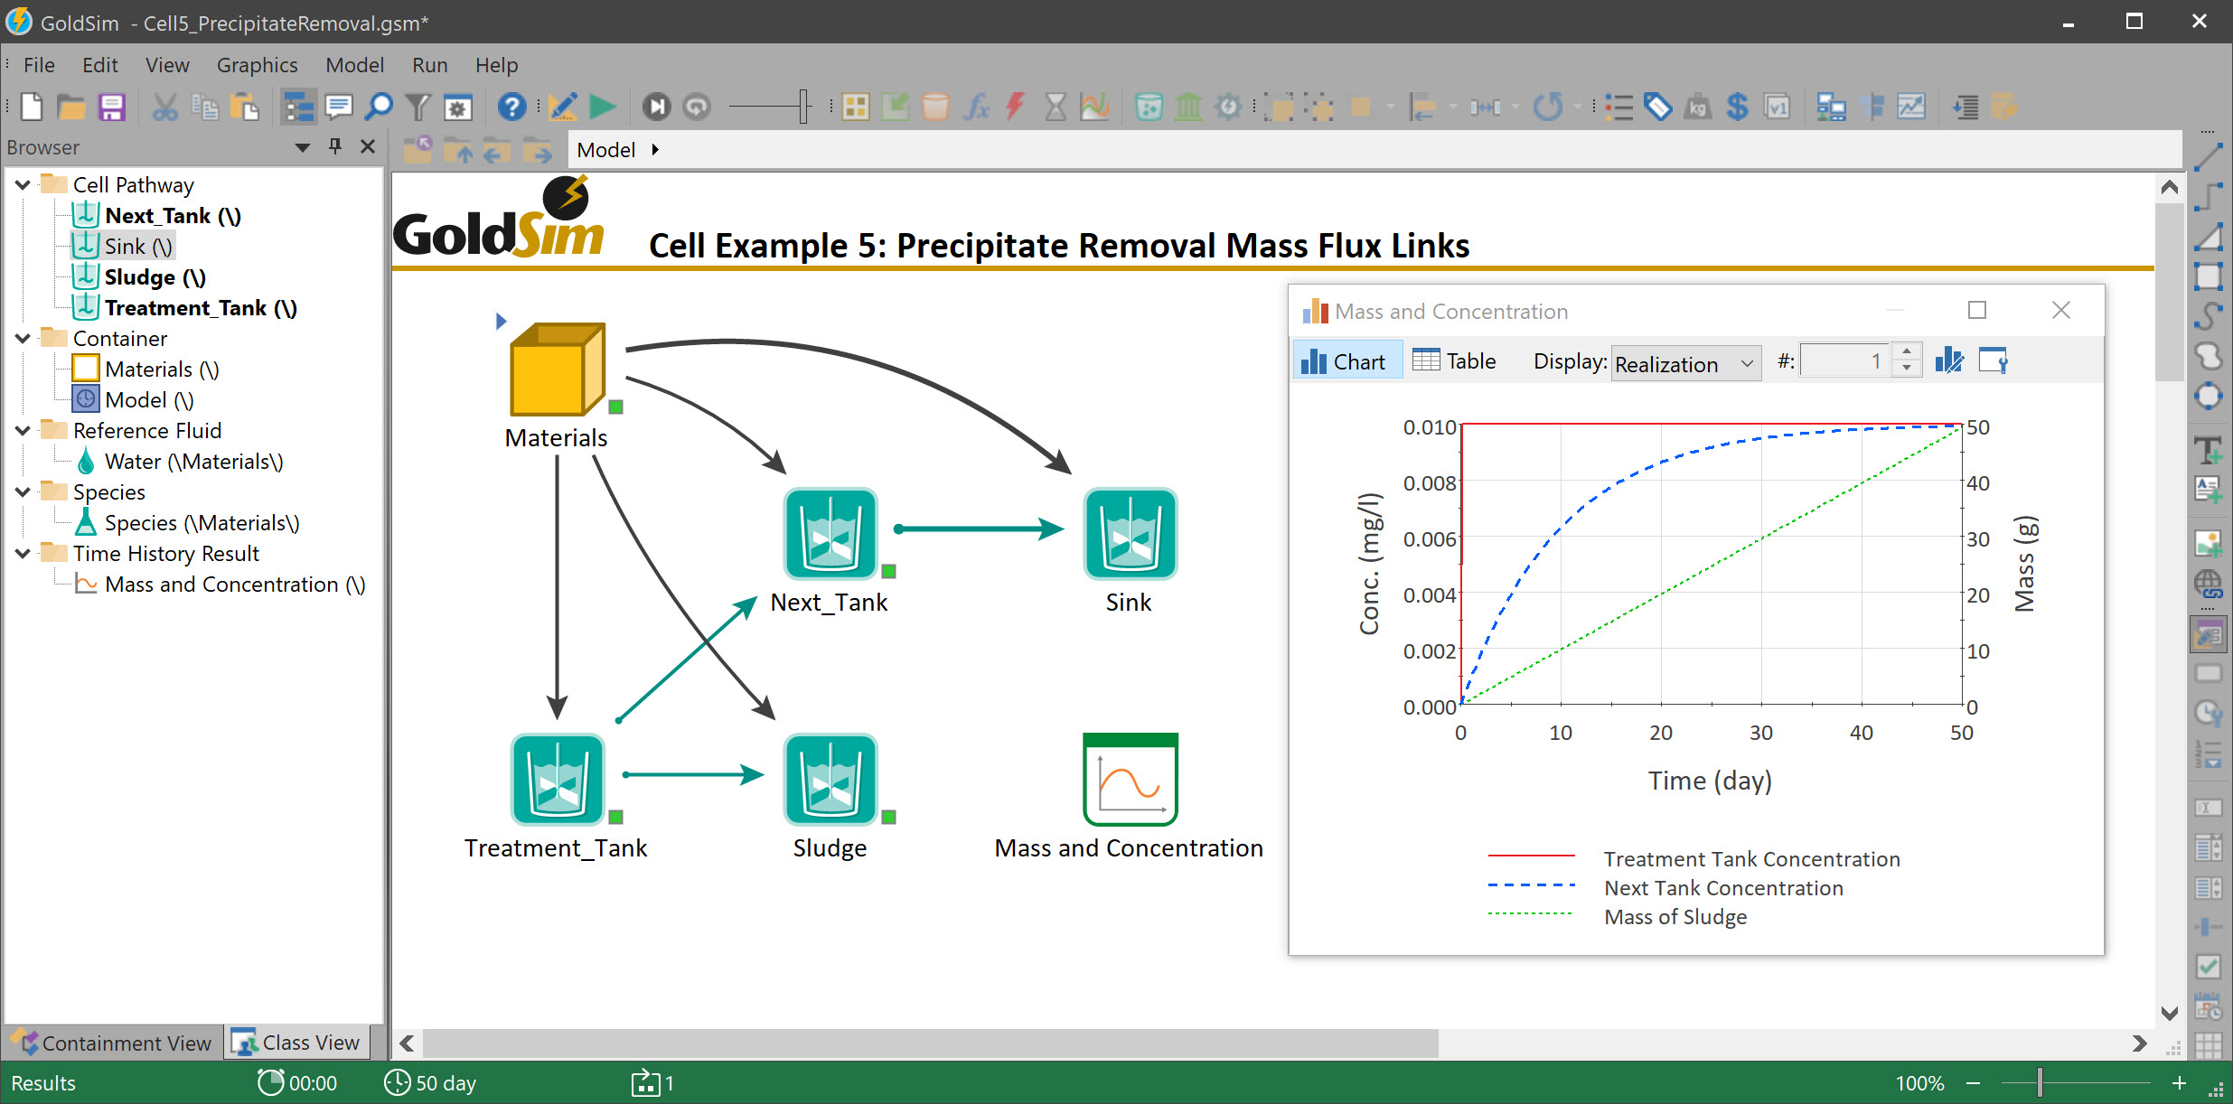Open the Model menu
2233x1104 pixels.
pyautogui.click(x=354, y=65)
